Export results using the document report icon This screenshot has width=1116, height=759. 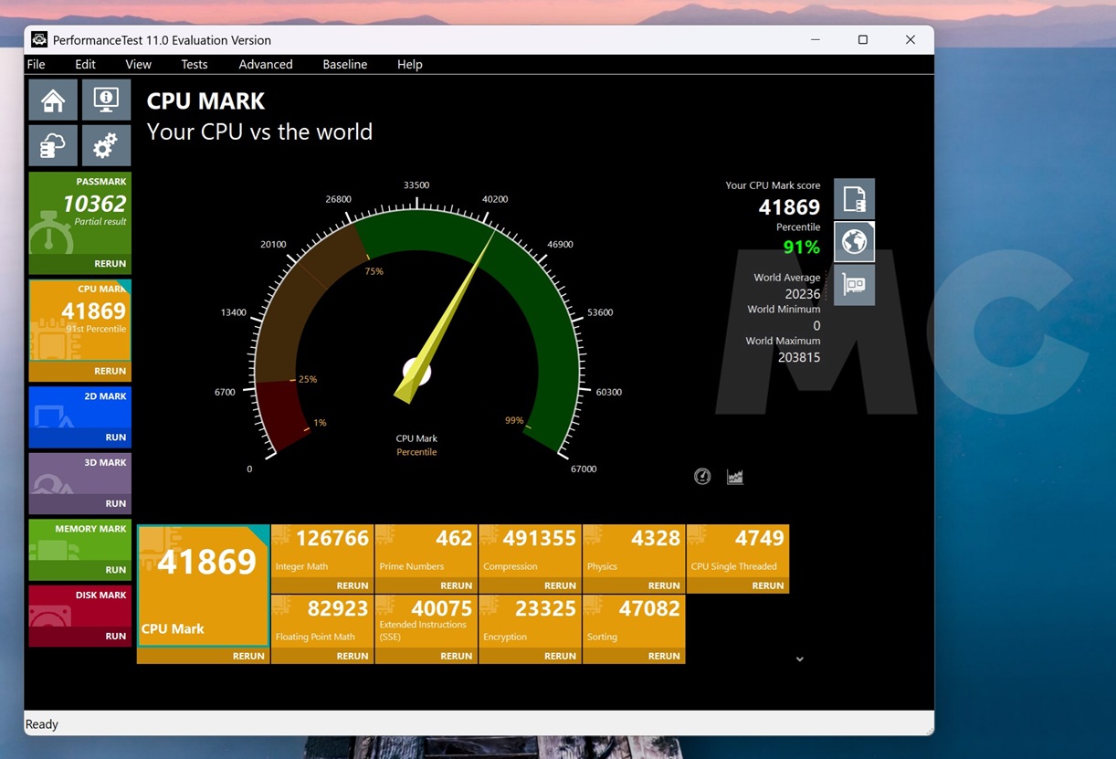pos(855,198)
